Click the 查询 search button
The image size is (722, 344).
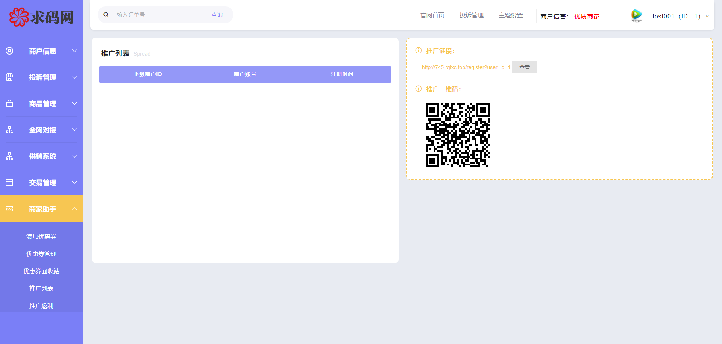(217, 15)
